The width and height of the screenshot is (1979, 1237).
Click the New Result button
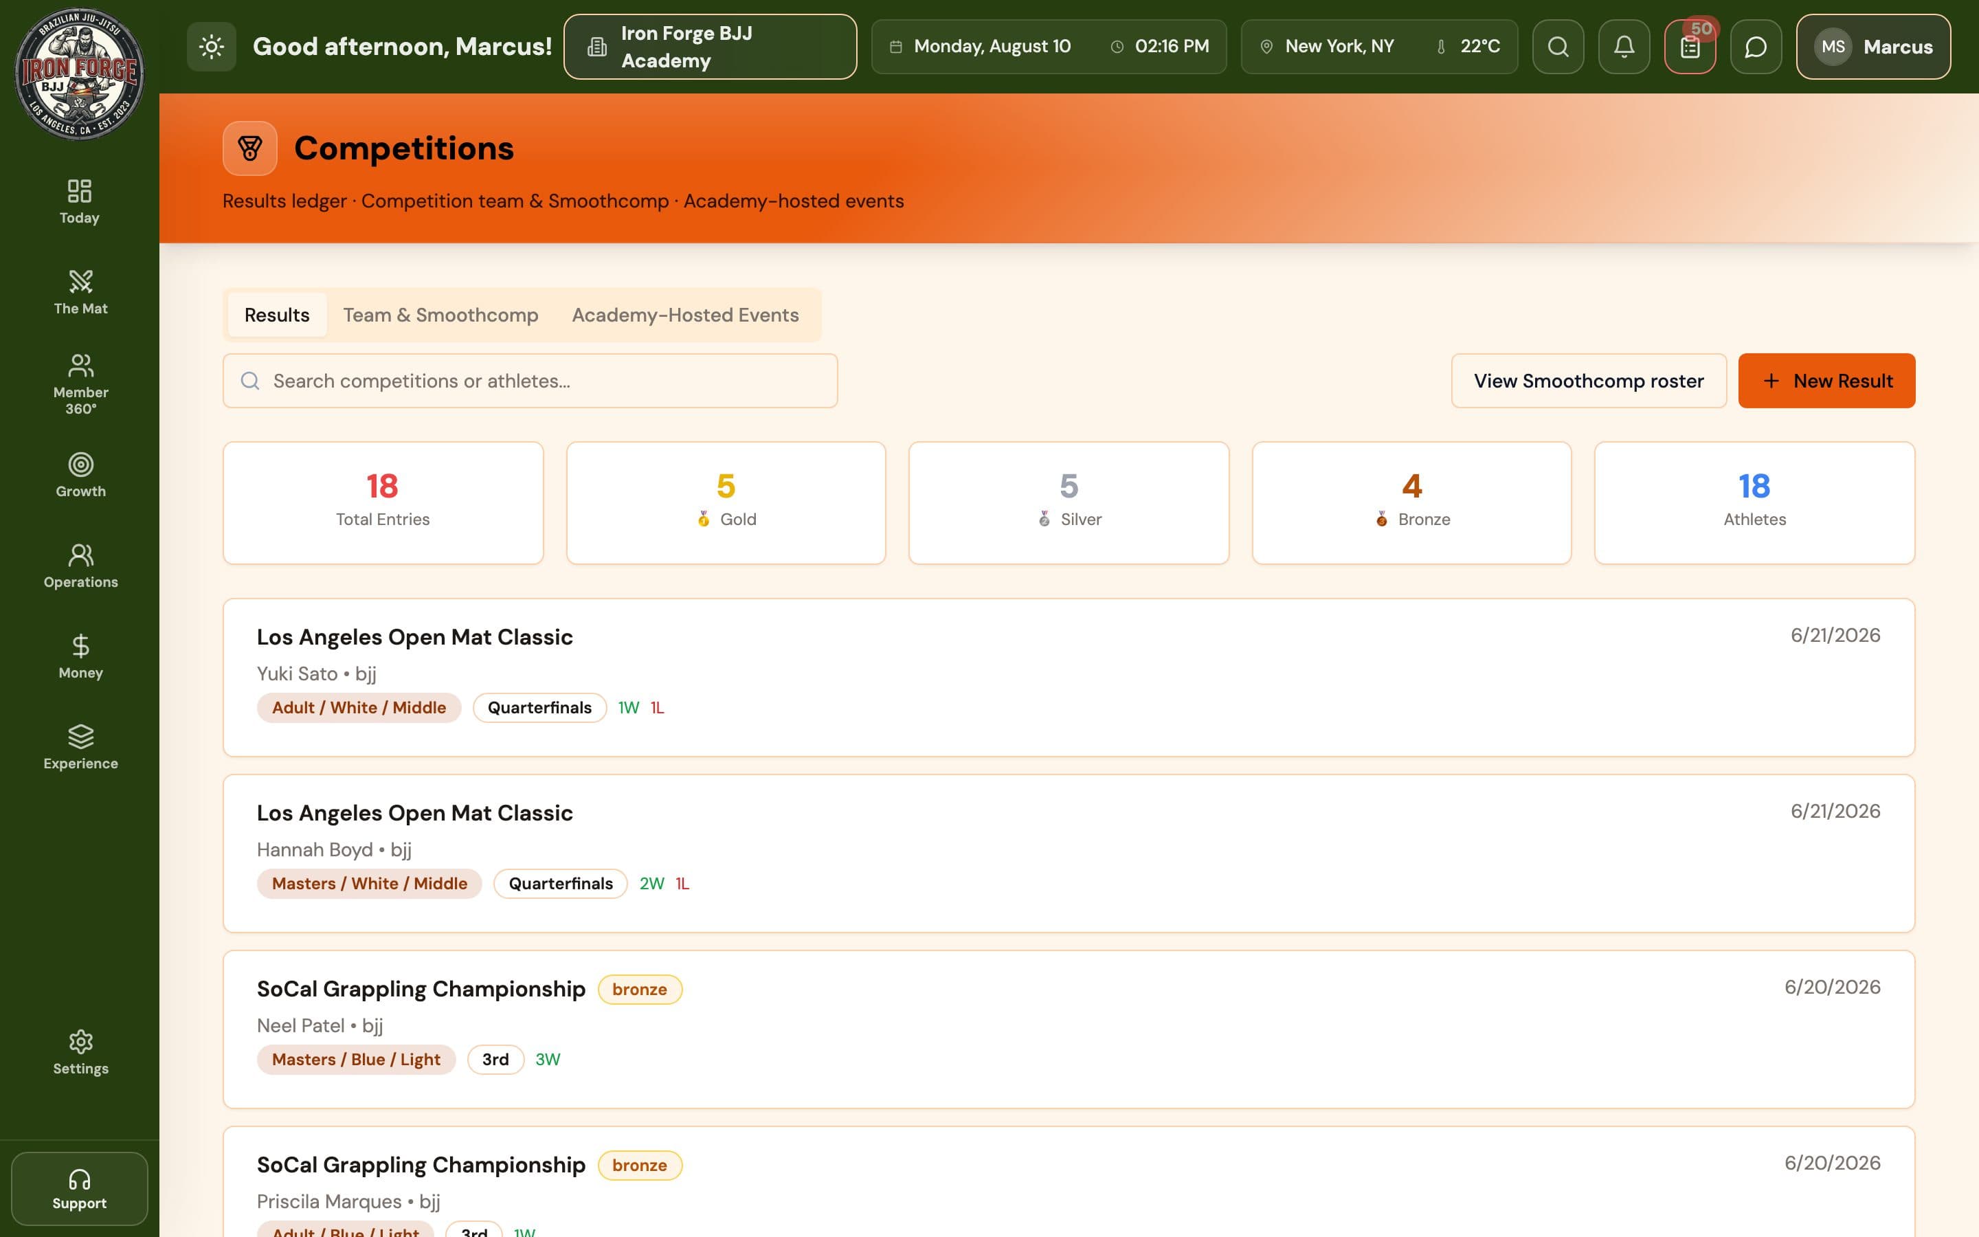[1826, 381]
